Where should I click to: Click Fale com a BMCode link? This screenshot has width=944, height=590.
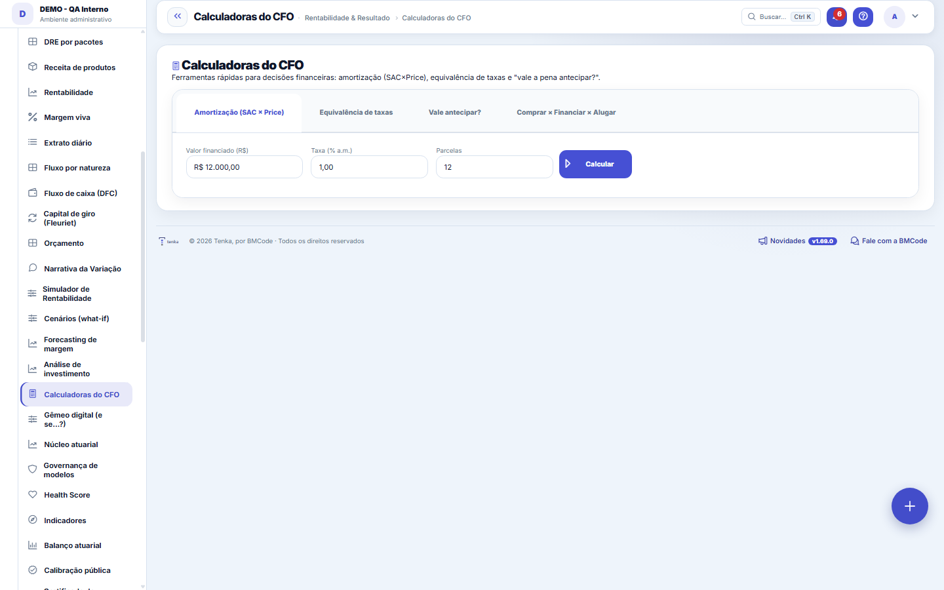pyautogui.click(x=889, y=241)
